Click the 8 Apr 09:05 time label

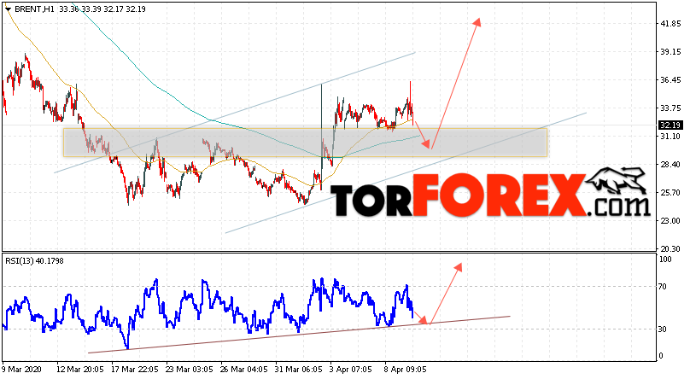[406, 370]
